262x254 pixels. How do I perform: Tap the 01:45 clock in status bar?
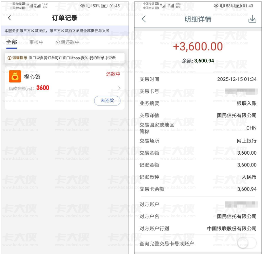pos(114,6)
